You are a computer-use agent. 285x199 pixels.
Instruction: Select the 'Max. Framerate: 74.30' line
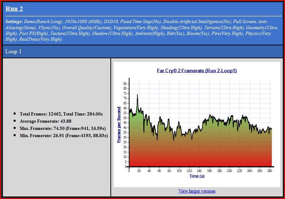point(63,128)
